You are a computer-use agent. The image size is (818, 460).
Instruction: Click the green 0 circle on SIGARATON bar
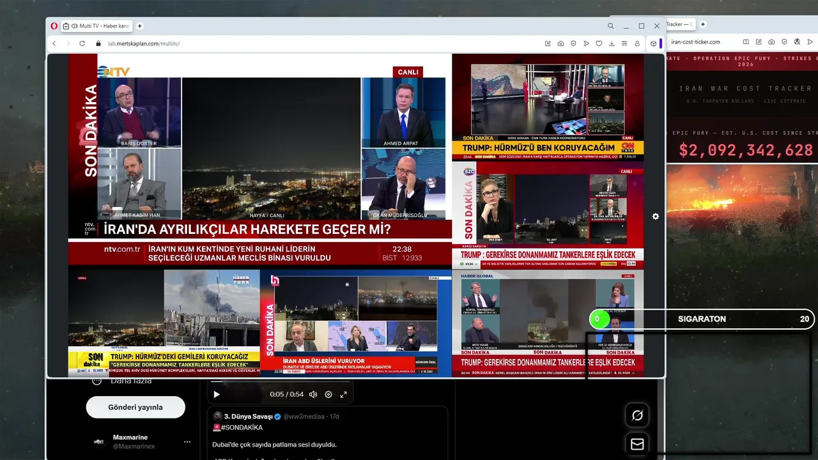(x=599, y=319)
